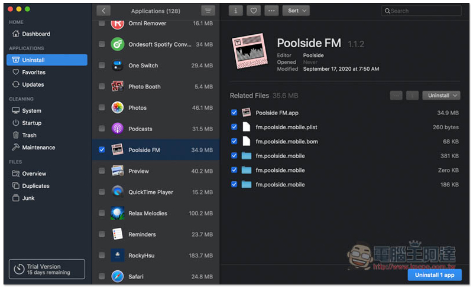The image size is (473, 288).
Task: Uncheck fm.poolside.mobile.bom file
Action: [x=234, y=141]
